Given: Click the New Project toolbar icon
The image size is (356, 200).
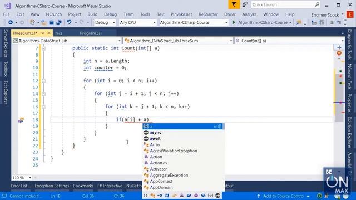Looking at the screenshot, I should click(32, 22).
